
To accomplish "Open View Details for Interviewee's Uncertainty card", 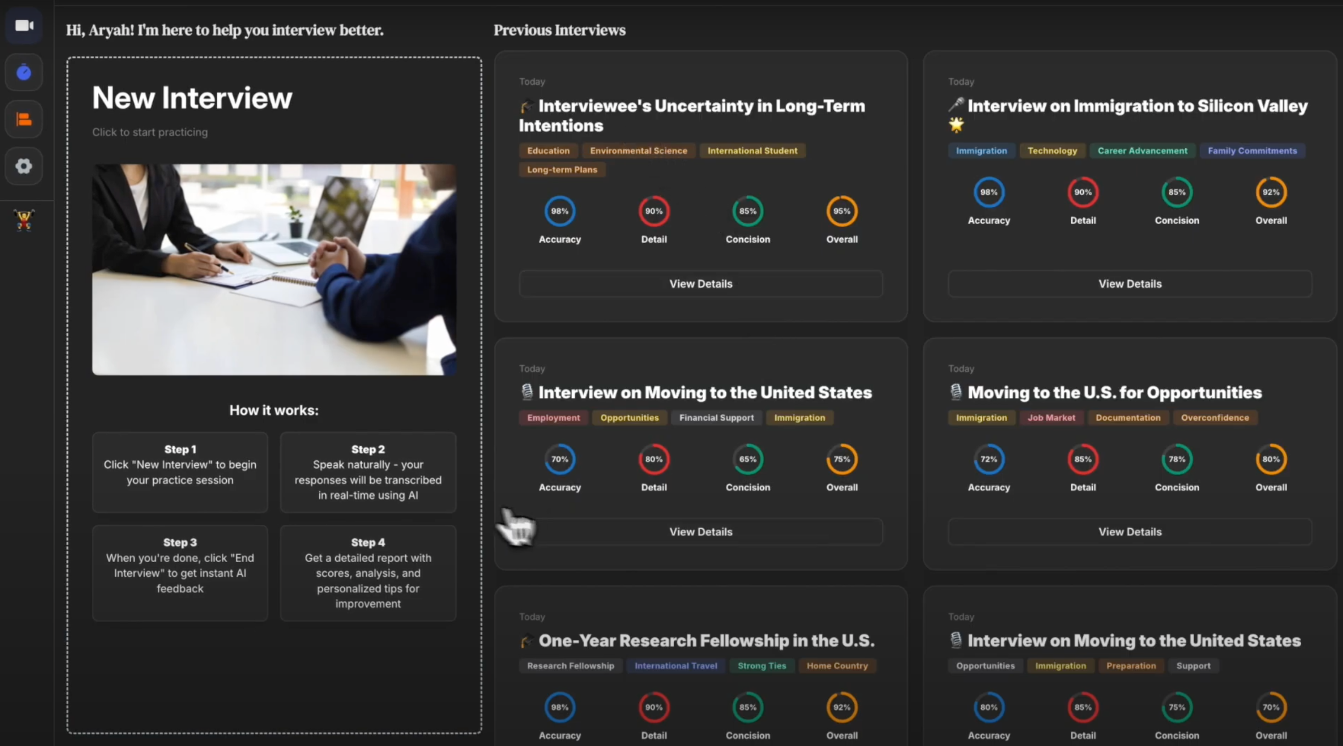I will [700, 283].
